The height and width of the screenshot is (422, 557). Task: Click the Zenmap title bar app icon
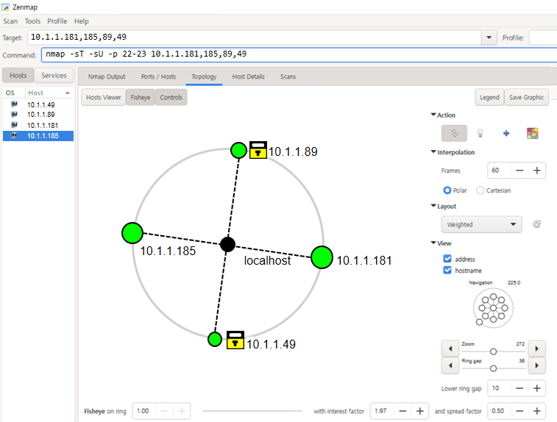coord(5,7)
